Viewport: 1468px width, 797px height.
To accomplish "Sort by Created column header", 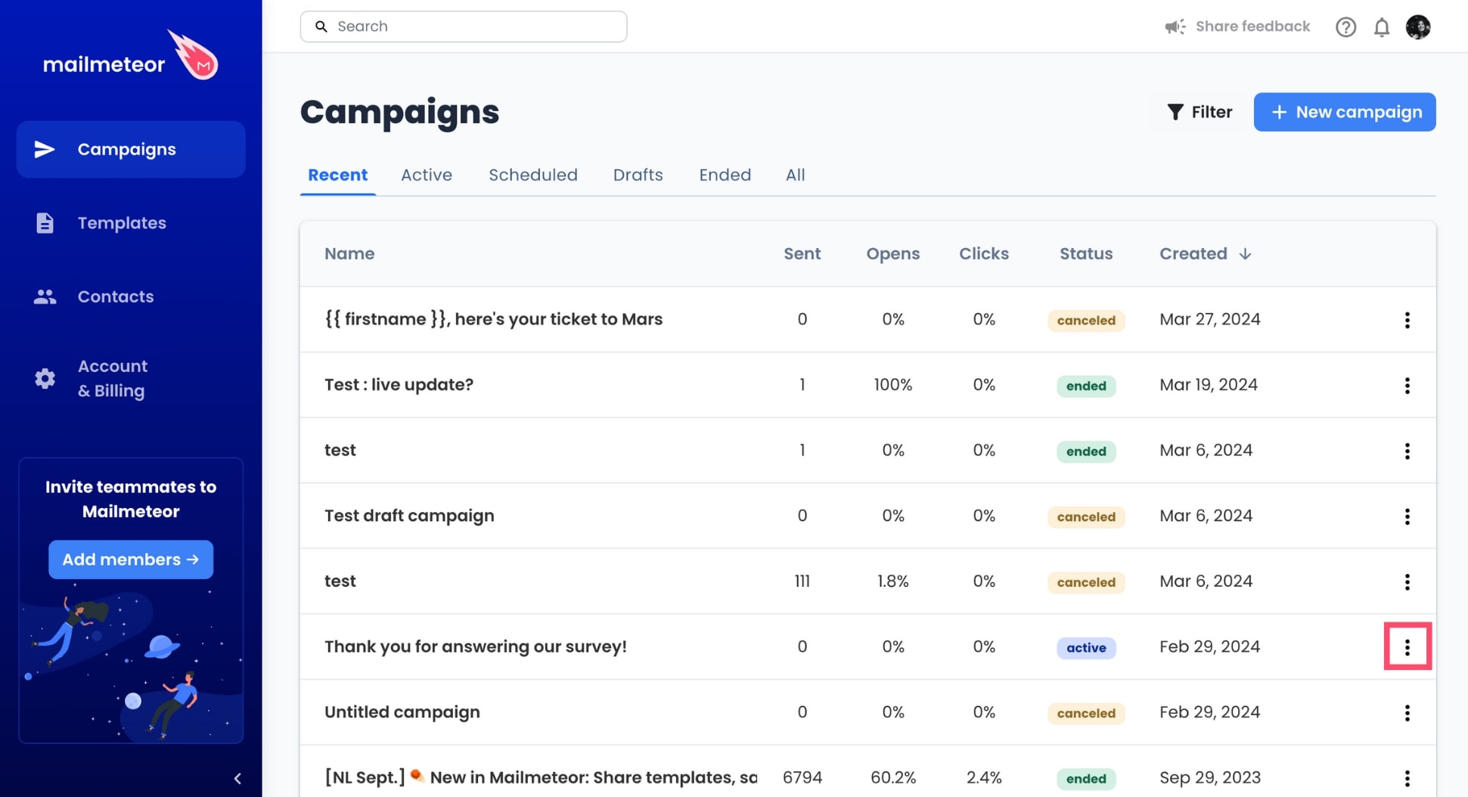I will 1193,254.
